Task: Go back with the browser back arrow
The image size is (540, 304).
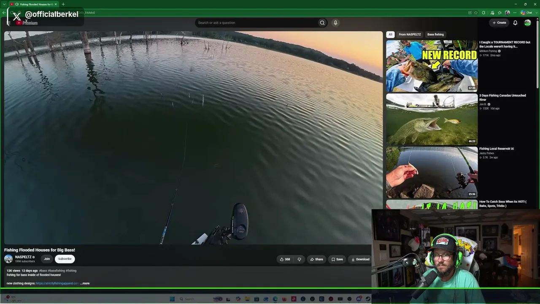Action: point(4,13)
